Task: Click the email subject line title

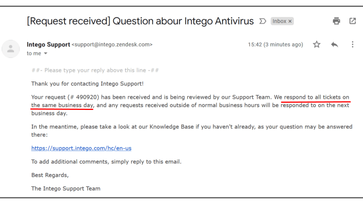Action: click(140, 21)
